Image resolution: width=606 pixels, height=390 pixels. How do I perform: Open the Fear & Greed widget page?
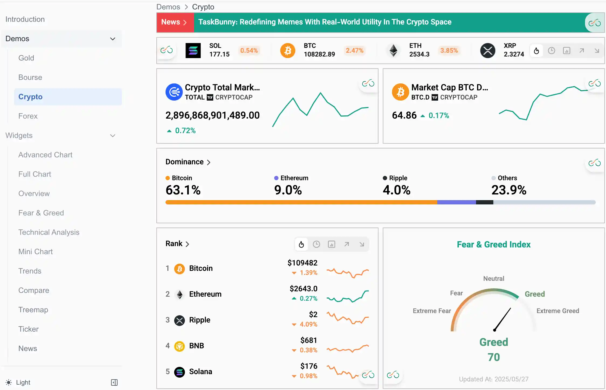pyautogui.click(x=41, y=213)
